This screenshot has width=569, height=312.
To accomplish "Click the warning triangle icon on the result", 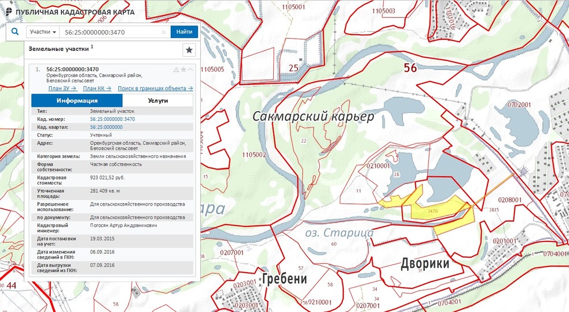I will tap(177, 69).
